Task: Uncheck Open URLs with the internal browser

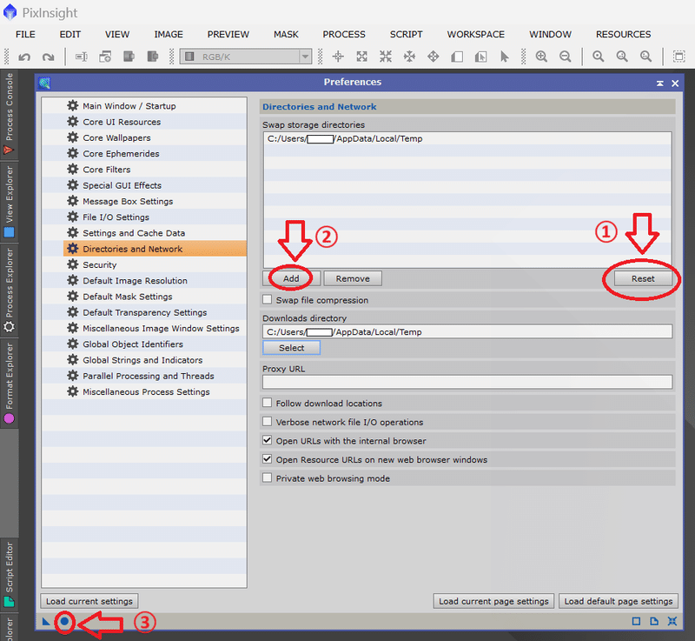Action: tap(267, 440)
